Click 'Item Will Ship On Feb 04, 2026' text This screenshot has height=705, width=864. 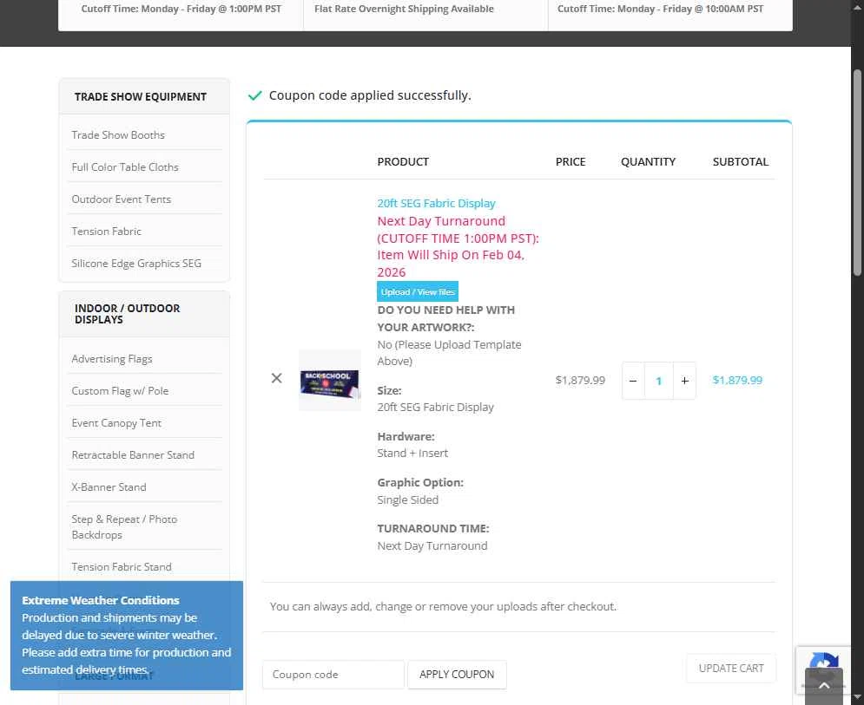click(450, 264)
